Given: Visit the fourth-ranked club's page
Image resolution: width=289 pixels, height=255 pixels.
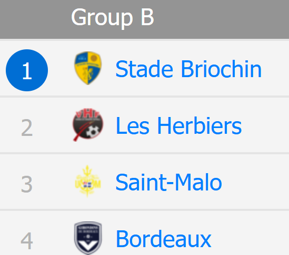Looking at the screenshot, I should point(164,239).
